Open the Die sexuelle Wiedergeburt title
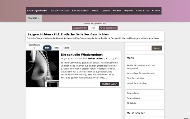The image size is (190, 119). (82, 55)
